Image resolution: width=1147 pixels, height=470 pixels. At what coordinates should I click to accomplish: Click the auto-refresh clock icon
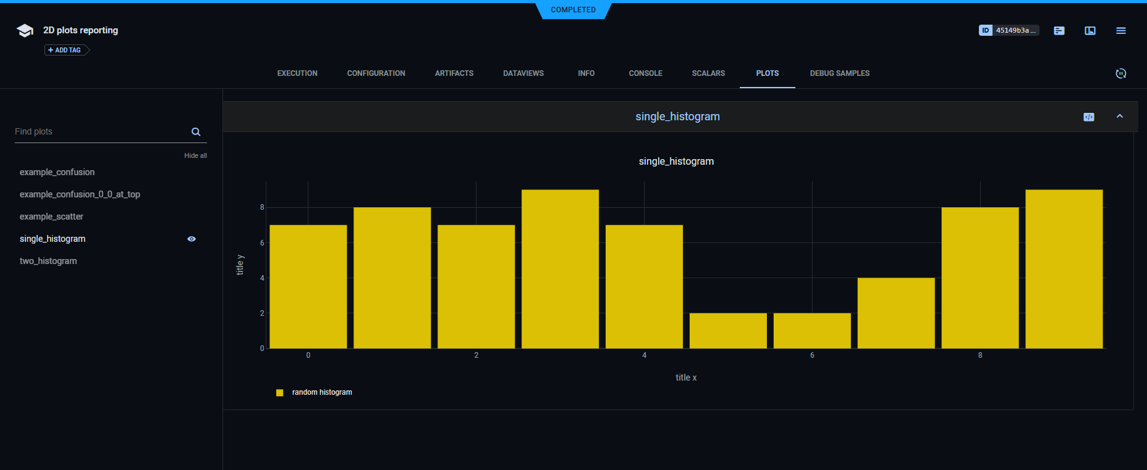click(x=1121, y=73)
